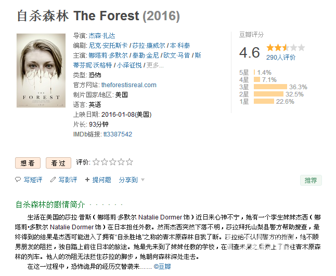Expand the cast list via 更多...
The height and width of the screenshot is (276, 336).
click(154, 65)
